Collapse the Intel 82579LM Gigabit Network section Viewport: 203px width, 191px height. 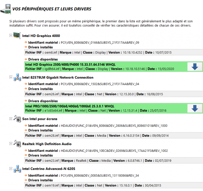coord(11,77)
